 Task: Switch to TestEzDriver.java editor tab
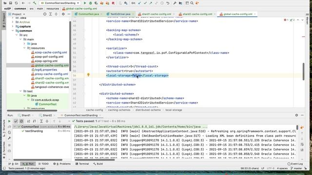(x=120, y=14)
